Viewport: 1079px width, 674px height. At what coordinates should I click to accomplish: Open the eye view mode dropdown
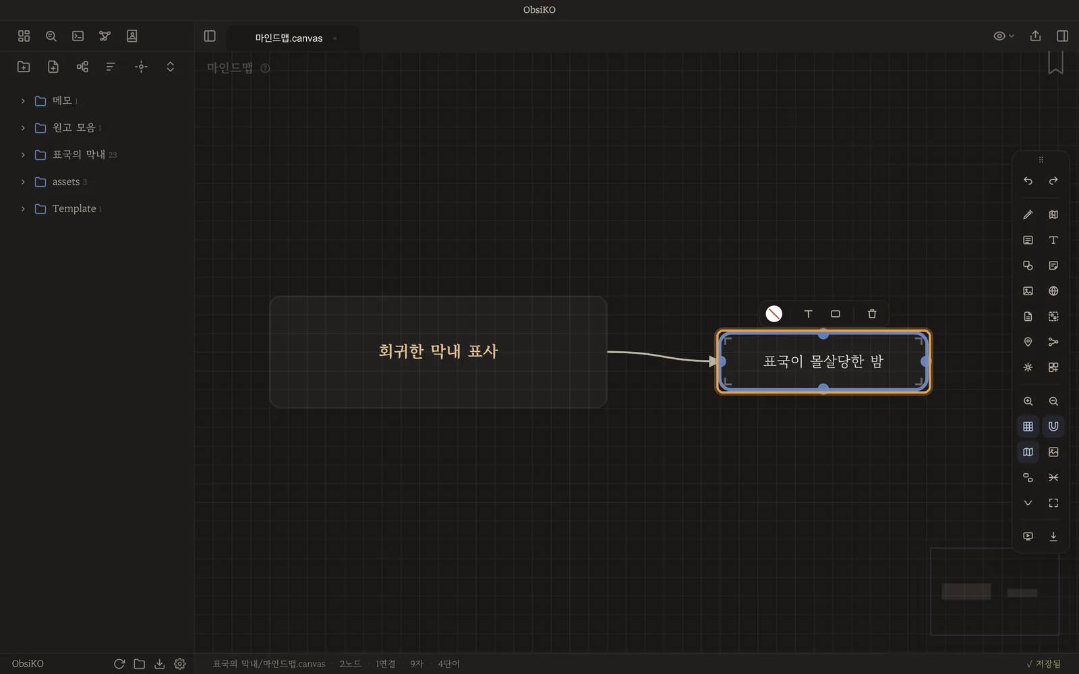[1003, 36]
